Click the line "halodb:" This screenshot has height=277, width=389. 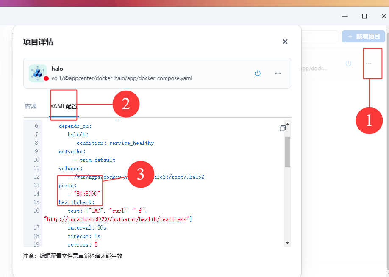pos(78,135)
